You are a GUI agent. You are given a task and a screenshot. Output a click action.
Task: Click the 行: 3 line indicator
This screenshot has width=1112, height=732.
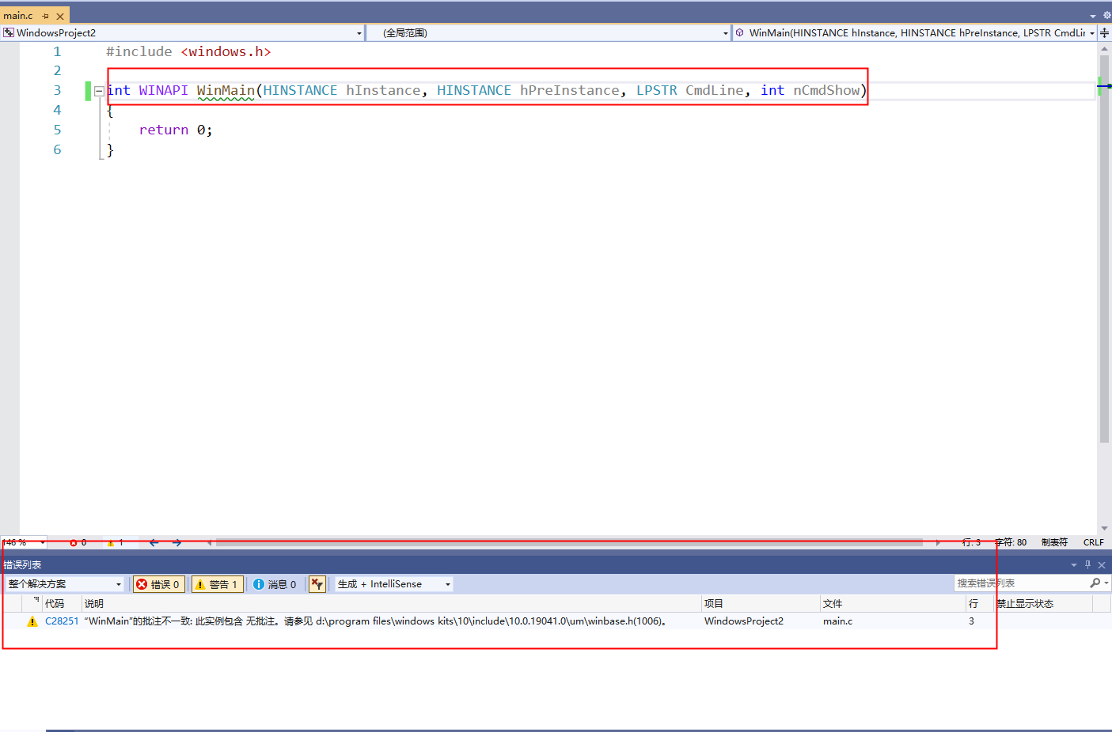(x=971, y=542)
